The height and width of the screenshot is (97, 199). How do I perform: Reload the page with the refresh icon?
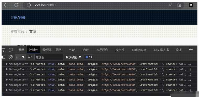16,5
